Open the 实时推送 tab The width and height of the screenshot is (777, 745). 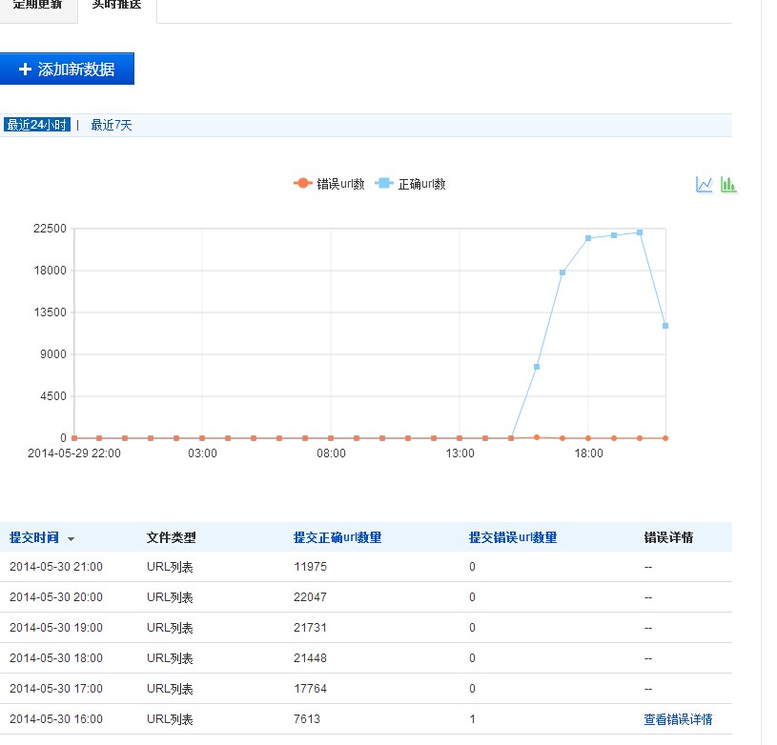116,5
